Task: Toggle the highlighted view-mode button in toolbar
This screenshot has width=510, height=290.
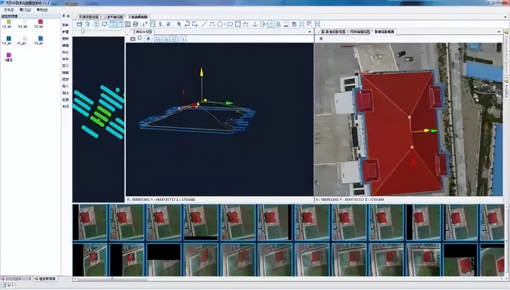Action: click(x=112, y=24)
